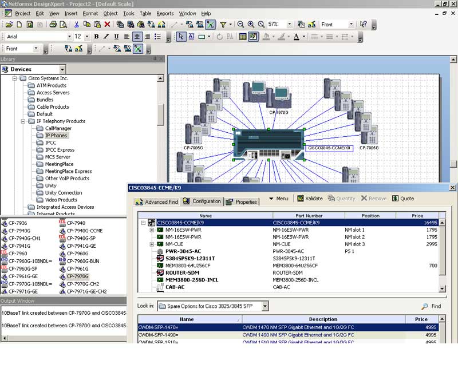Open the Front view dropdown in top toolbar
Viewport: 458px width, 380px height.
pos(351,25)
